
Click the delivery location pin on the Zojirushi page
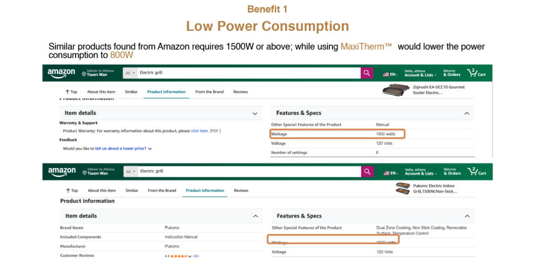pyautogui.click(x=84, y=75)
